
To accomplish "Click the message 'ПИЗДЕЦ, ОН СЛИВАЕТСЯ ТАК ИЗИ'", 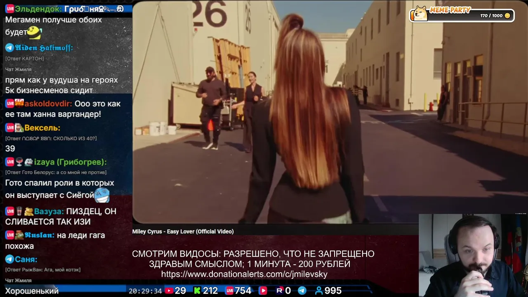I will pos(61,217).
